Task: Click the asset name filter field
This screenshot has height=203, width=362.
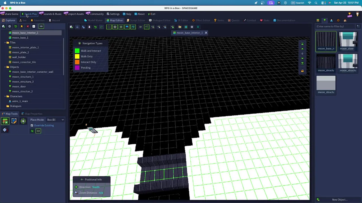Action: point(336,27)
